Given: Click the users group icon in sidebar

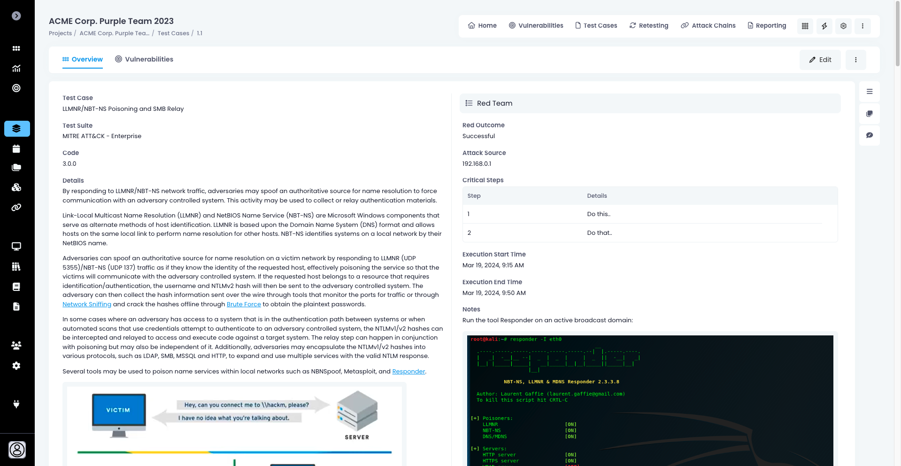Looking at the screenshot, I should coord(16,346).
